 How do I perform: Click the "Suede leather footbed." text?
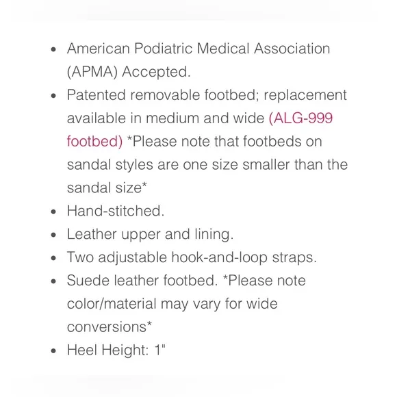[142, 281]
